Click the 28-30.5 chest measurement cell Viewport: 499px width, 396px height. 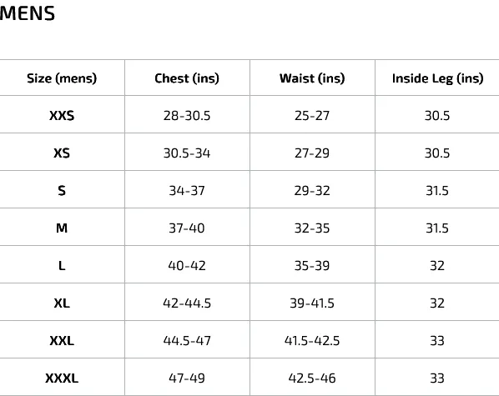[x=187, y=115]
